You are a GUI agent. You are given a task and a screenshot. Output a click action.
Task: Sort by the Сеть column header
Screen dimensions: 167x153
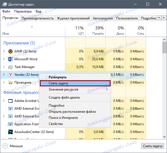(x=136, y=31)
